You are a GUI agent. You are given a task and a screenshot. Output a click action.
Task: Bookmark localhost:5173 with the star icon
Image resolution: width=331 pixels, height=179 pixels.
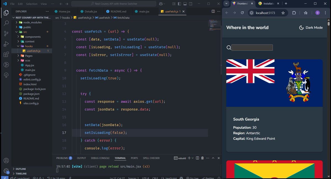(283, 13)
